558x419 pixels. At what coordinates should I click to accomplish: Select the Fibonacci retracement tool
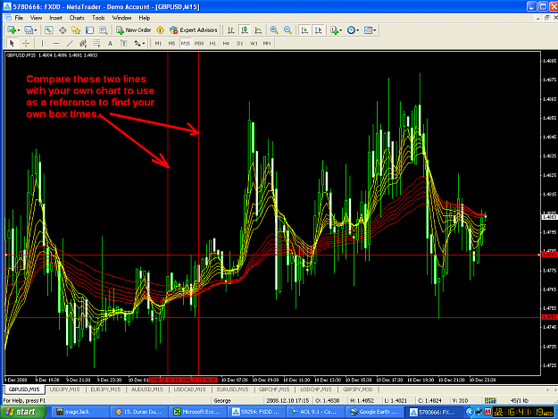click(x=96, y=44)
